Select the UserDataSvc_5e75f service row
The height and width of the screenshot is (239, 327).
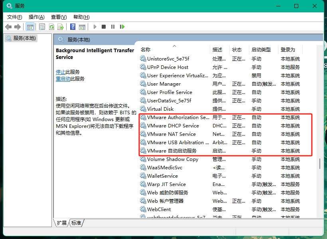[x=220, y=100]
